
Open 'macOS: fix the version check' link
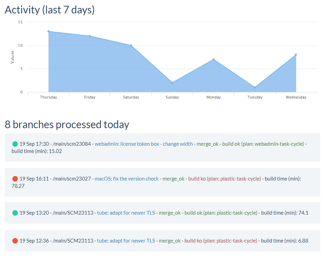point(127,179)
